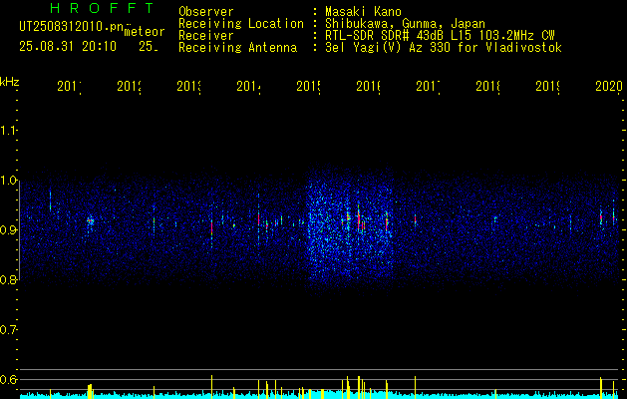Image resolution: width=627 pixels, height=399 pixels.
Task: Click the 2013 time marker
Action: (189, 86)
